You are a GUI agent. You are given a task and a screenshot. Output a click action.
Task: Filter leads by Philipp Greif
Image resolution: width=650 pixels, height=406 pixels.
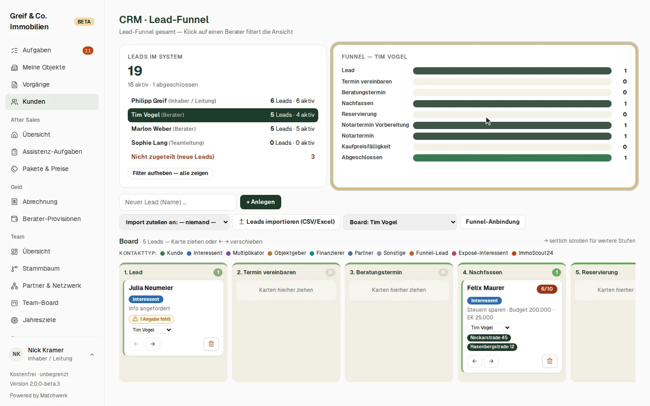223,101
